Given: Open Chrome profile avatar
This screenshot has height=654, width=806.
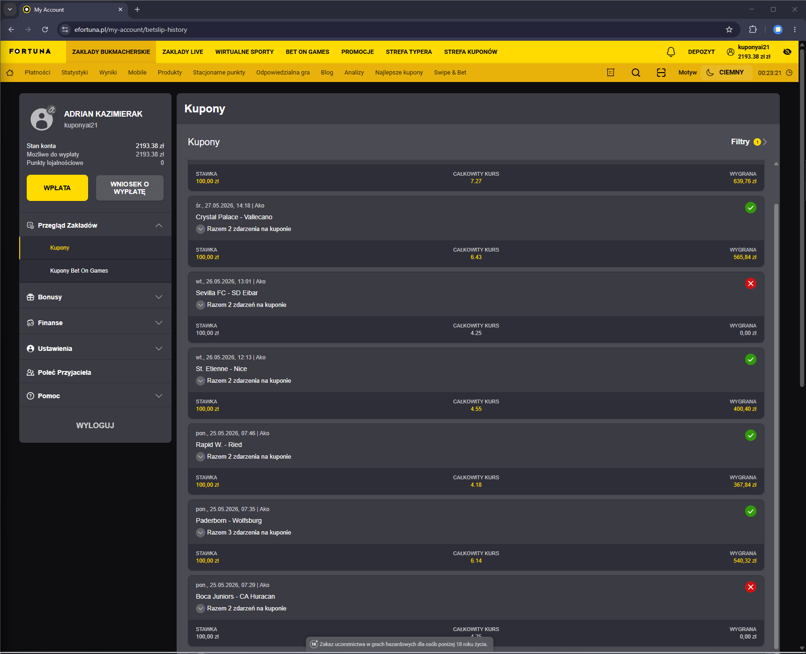Looking at the screenshot, I should 778,30.
